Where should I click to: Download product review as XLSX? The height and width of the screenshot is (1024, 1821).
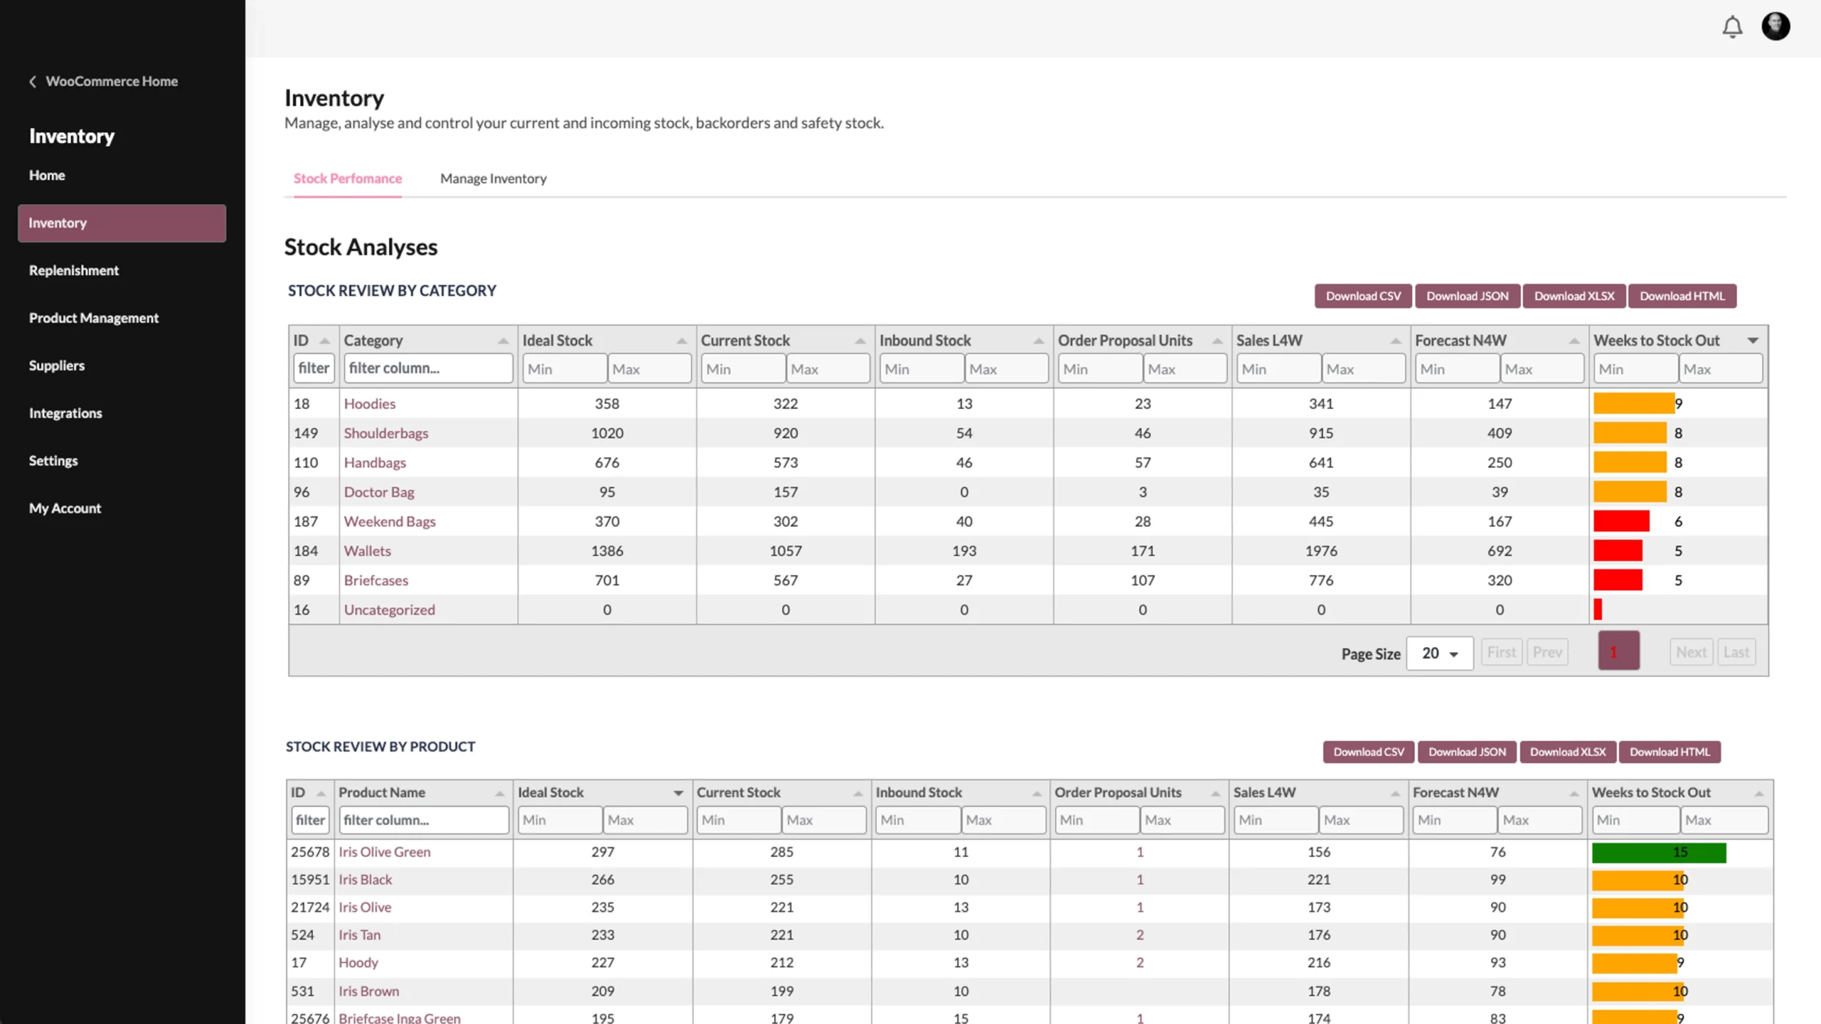click(1568, 752)
